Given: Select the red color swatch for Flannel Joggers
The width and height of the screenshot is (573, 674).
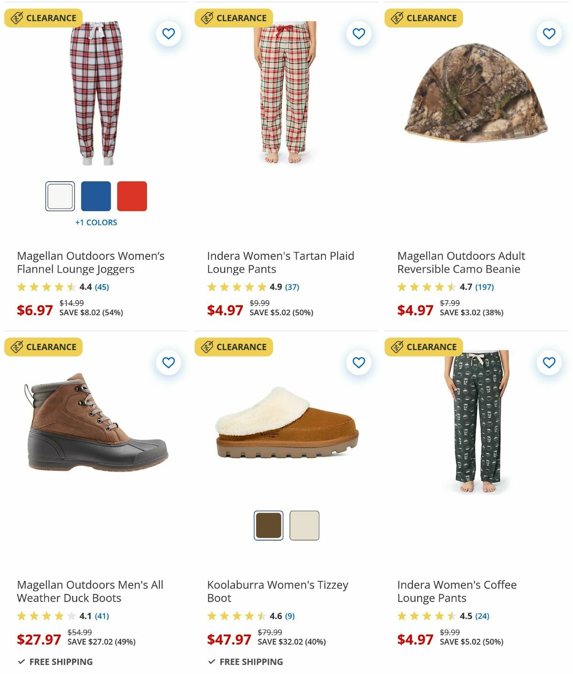Looking at the screenshot, I should [132, 196].
